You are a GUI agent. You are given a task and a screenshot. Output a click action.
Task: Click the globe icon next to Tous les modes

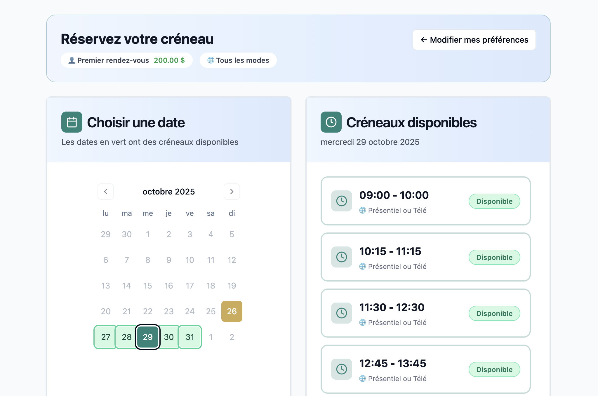pos(211,60)
